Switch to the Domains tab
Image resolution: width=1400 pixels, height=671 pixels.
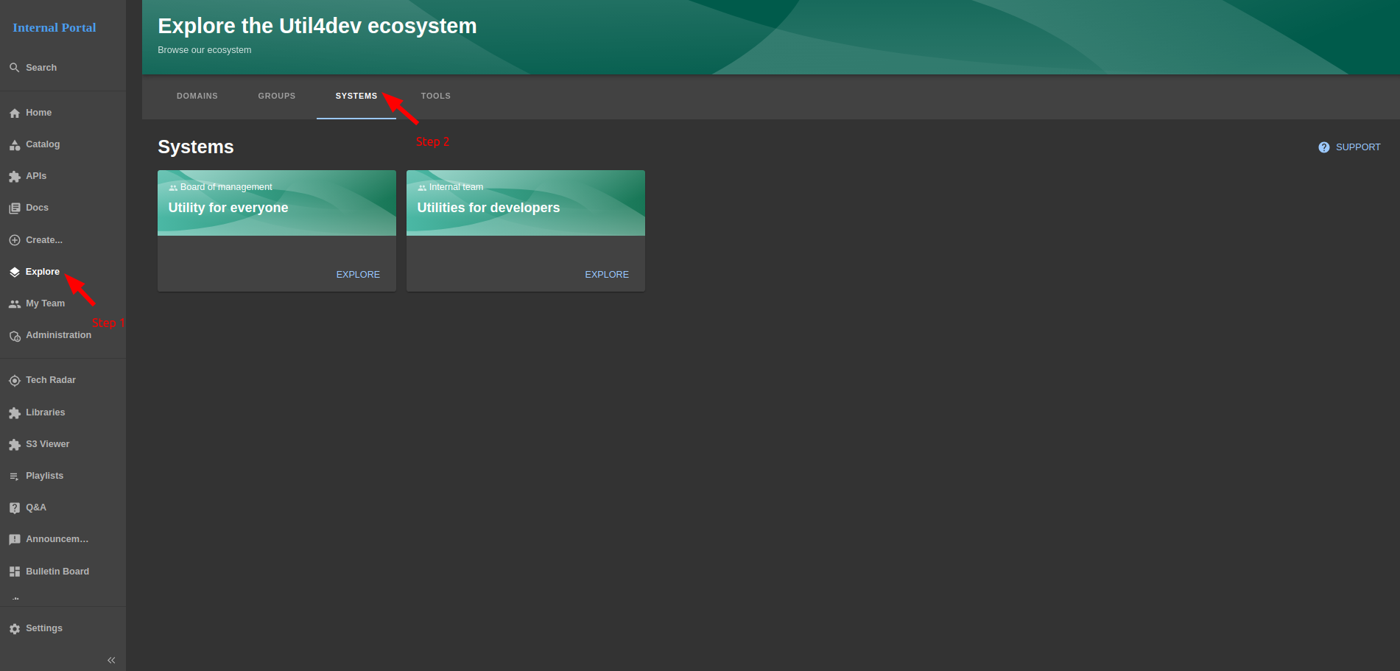(x=197, y=96)
